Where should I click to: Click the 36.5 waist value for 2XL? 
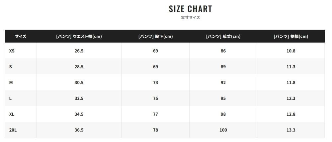(x=79, y=130)
